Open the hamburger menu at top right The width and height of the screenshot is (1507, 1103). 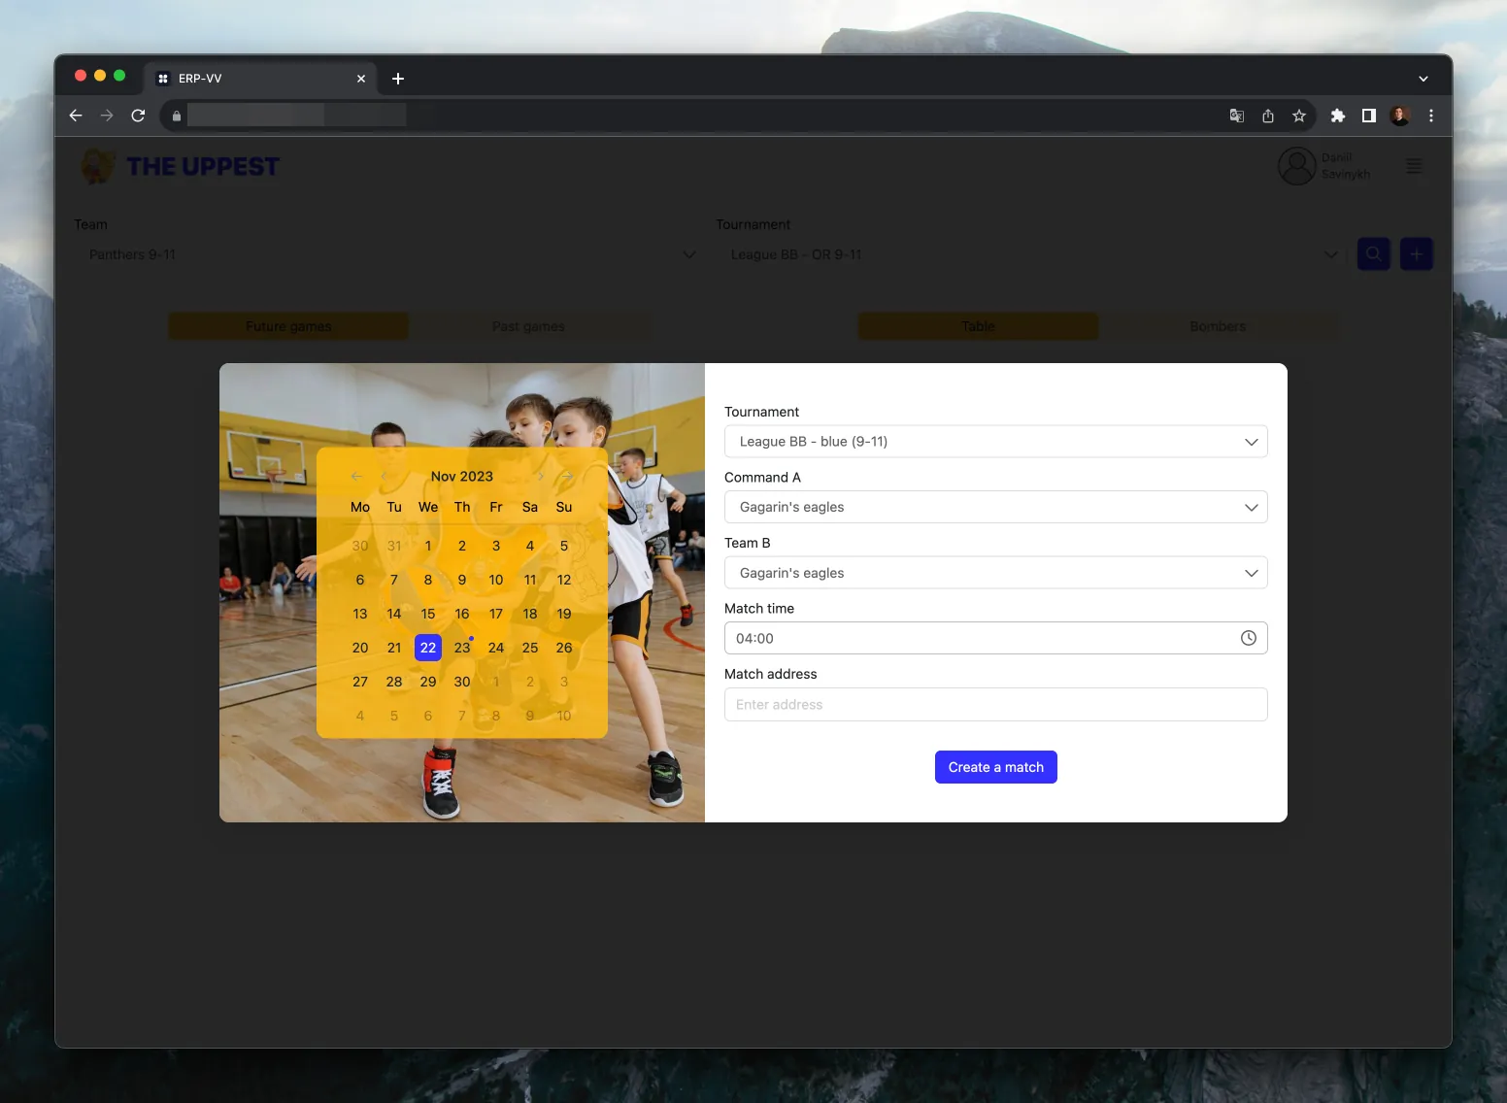(x=1413, y=166)
